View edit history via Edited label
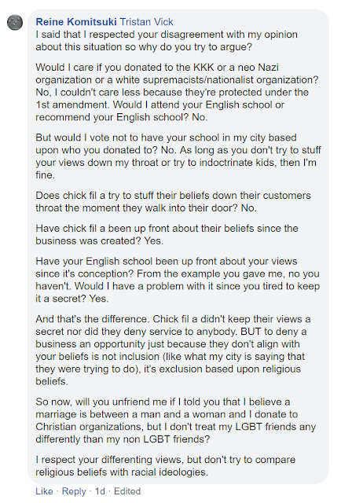This screenshot has height=503, width=341. (x=127, y=491)
